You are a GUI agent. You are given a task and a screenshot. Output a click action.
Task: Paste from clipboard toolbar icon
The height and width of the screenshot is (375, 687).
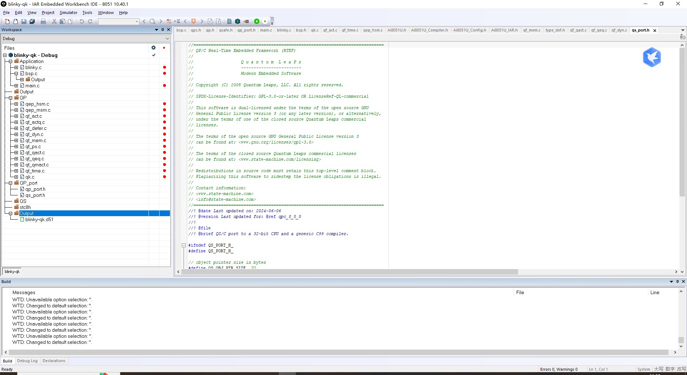(x=70, y=21)
